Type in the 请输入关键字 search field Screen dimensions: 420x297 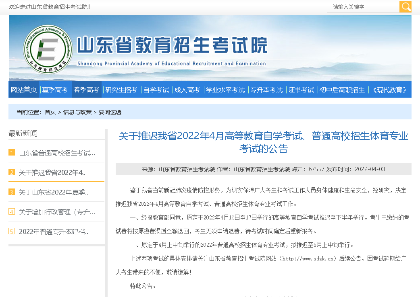click(363, 7)
